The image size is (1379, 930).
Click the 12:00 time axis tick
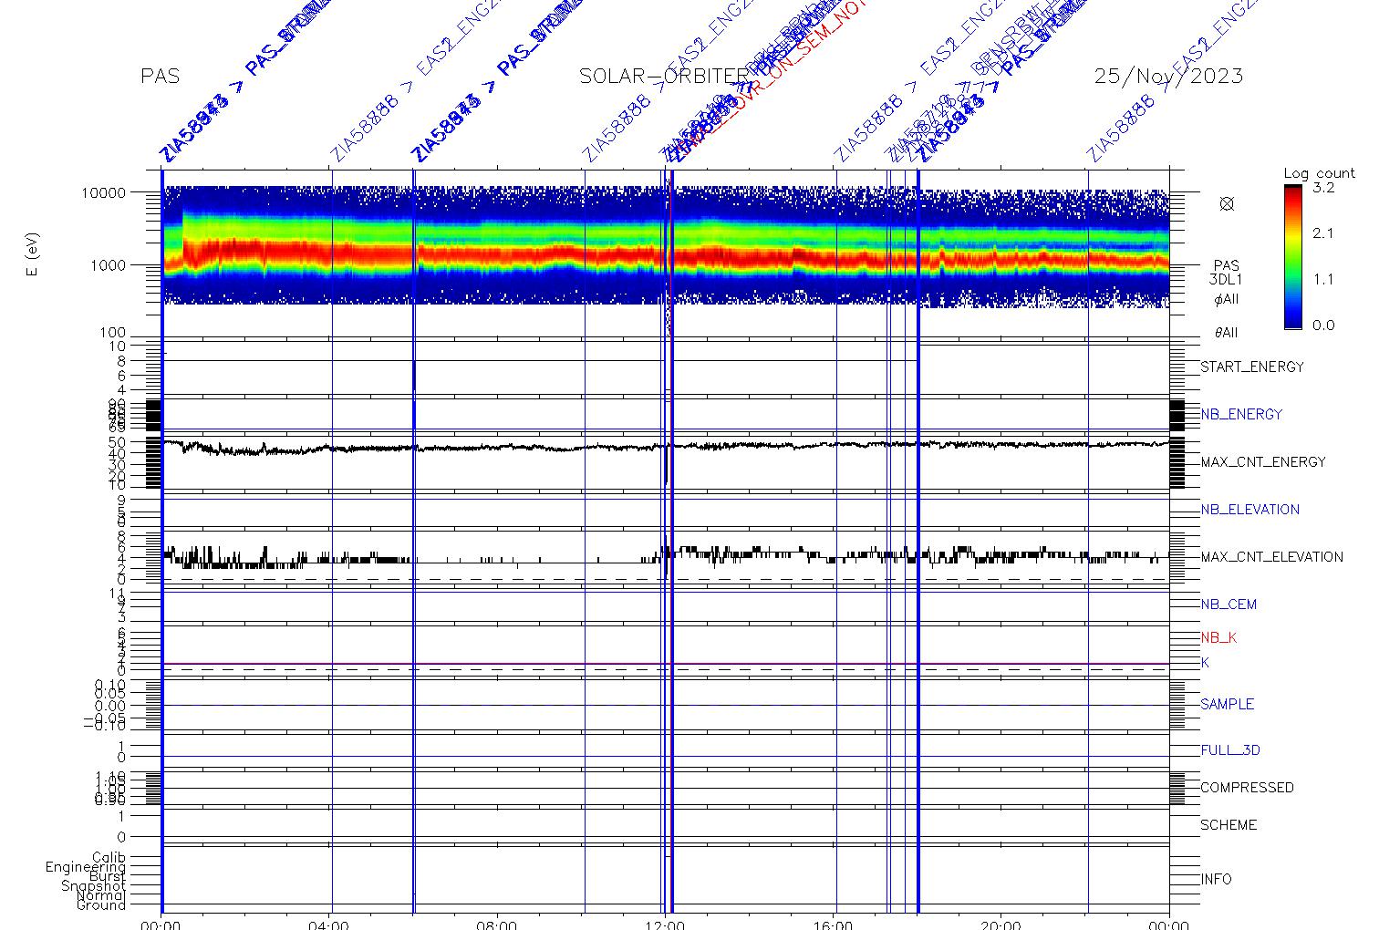tap(665, 924)
